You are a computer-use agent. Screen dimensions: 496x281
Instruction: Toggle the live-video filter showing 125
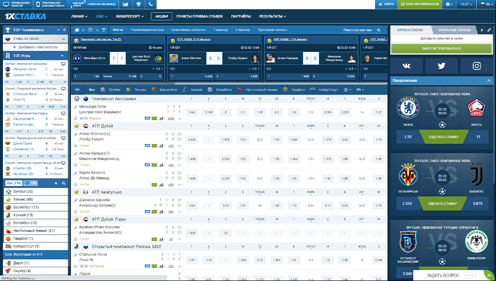(30, 183)
